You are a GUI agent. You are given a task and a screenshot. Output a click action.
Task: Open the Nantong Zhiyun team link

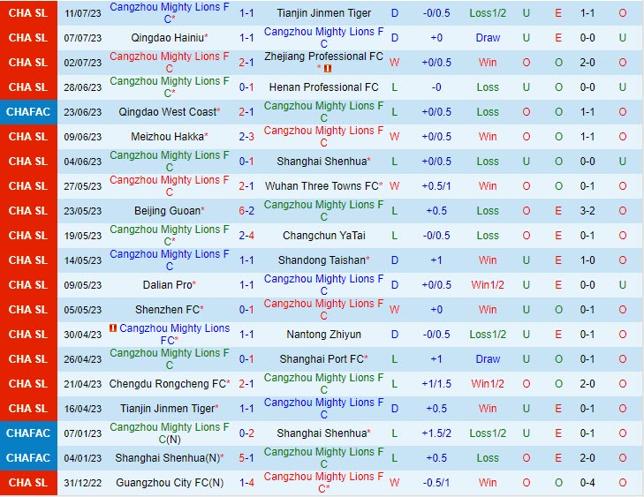coord(323,335)
